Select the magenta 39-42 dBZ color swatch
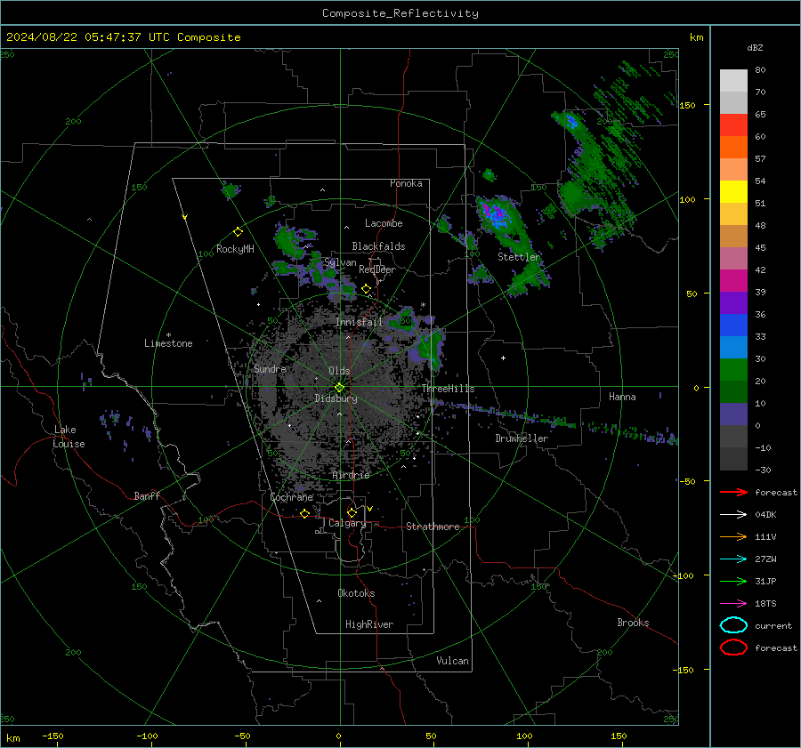 coord(733,281)
